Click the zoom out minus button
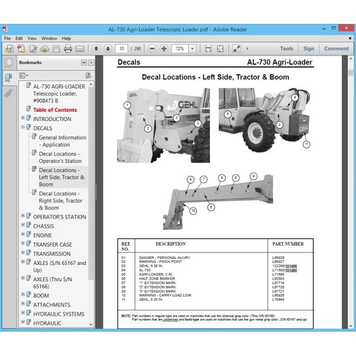The image size is (356, 356). pos(152,48)
